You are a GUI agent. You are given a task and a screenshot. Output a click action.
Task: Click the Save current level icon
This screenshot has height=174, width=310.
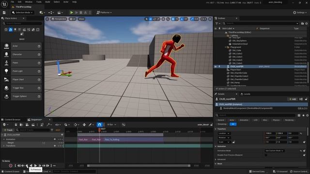pyautogui.click(x=4, y=13)
